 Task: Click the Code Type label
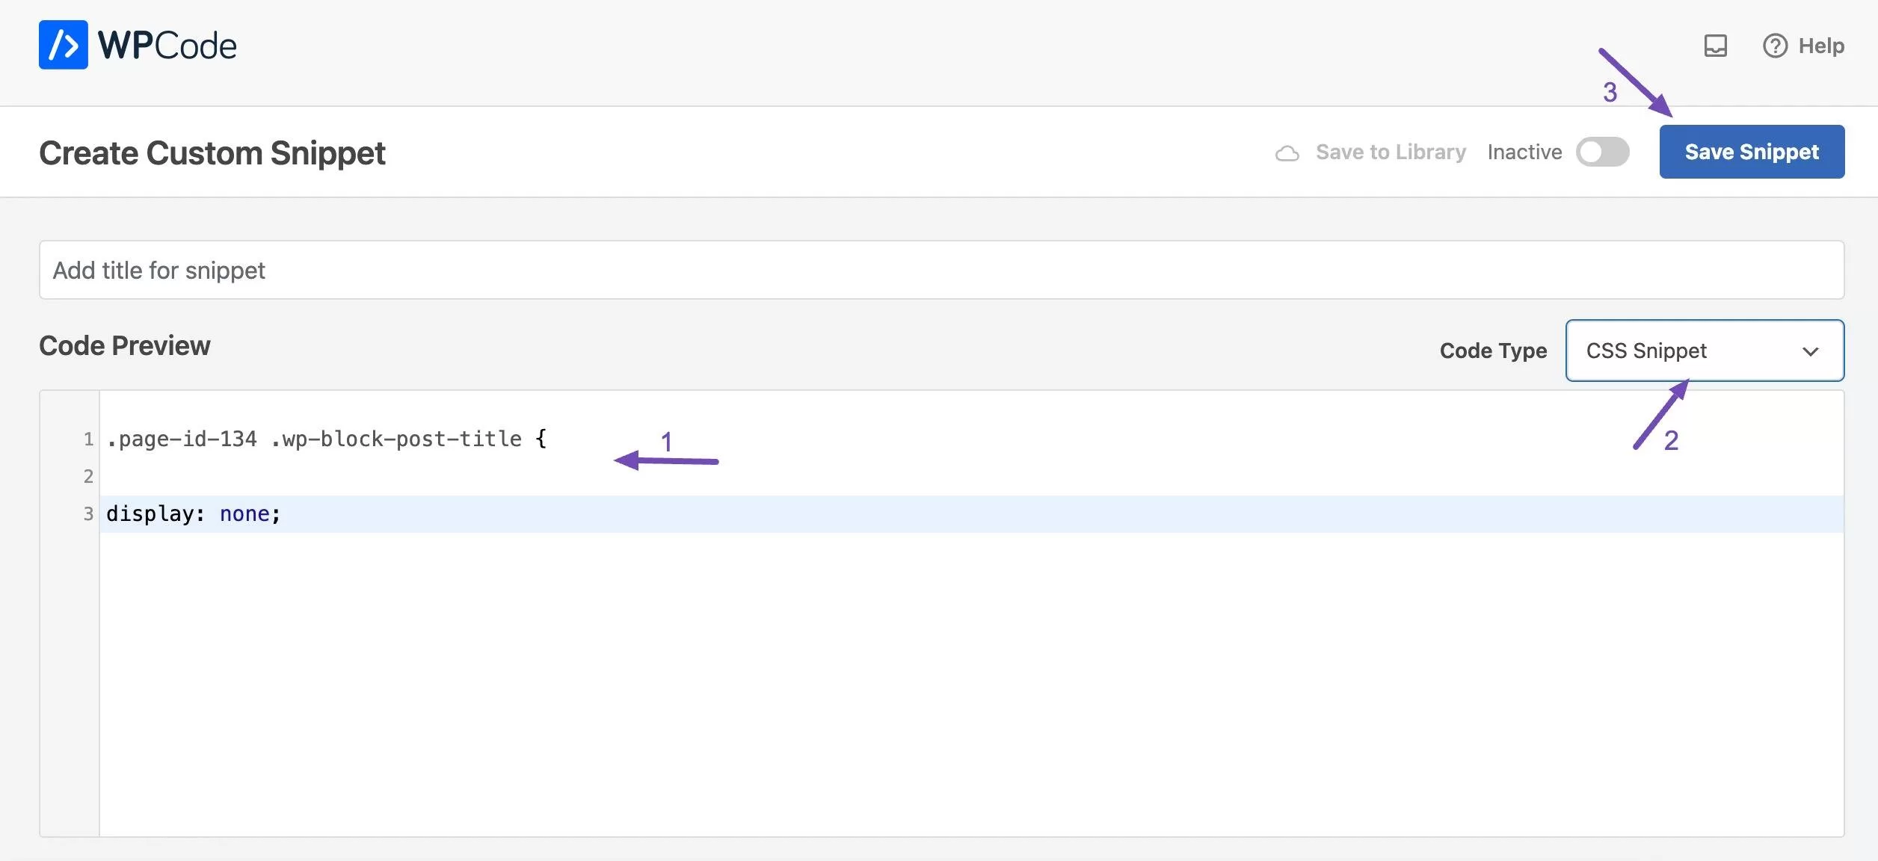pyautogui.click(x=1493, y=351)
